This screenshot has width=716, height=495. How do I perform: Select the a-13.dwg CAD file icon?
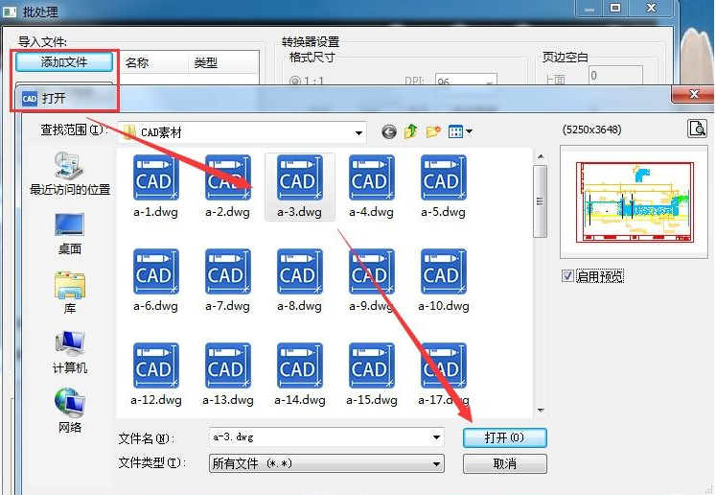[x=227, y=365]
